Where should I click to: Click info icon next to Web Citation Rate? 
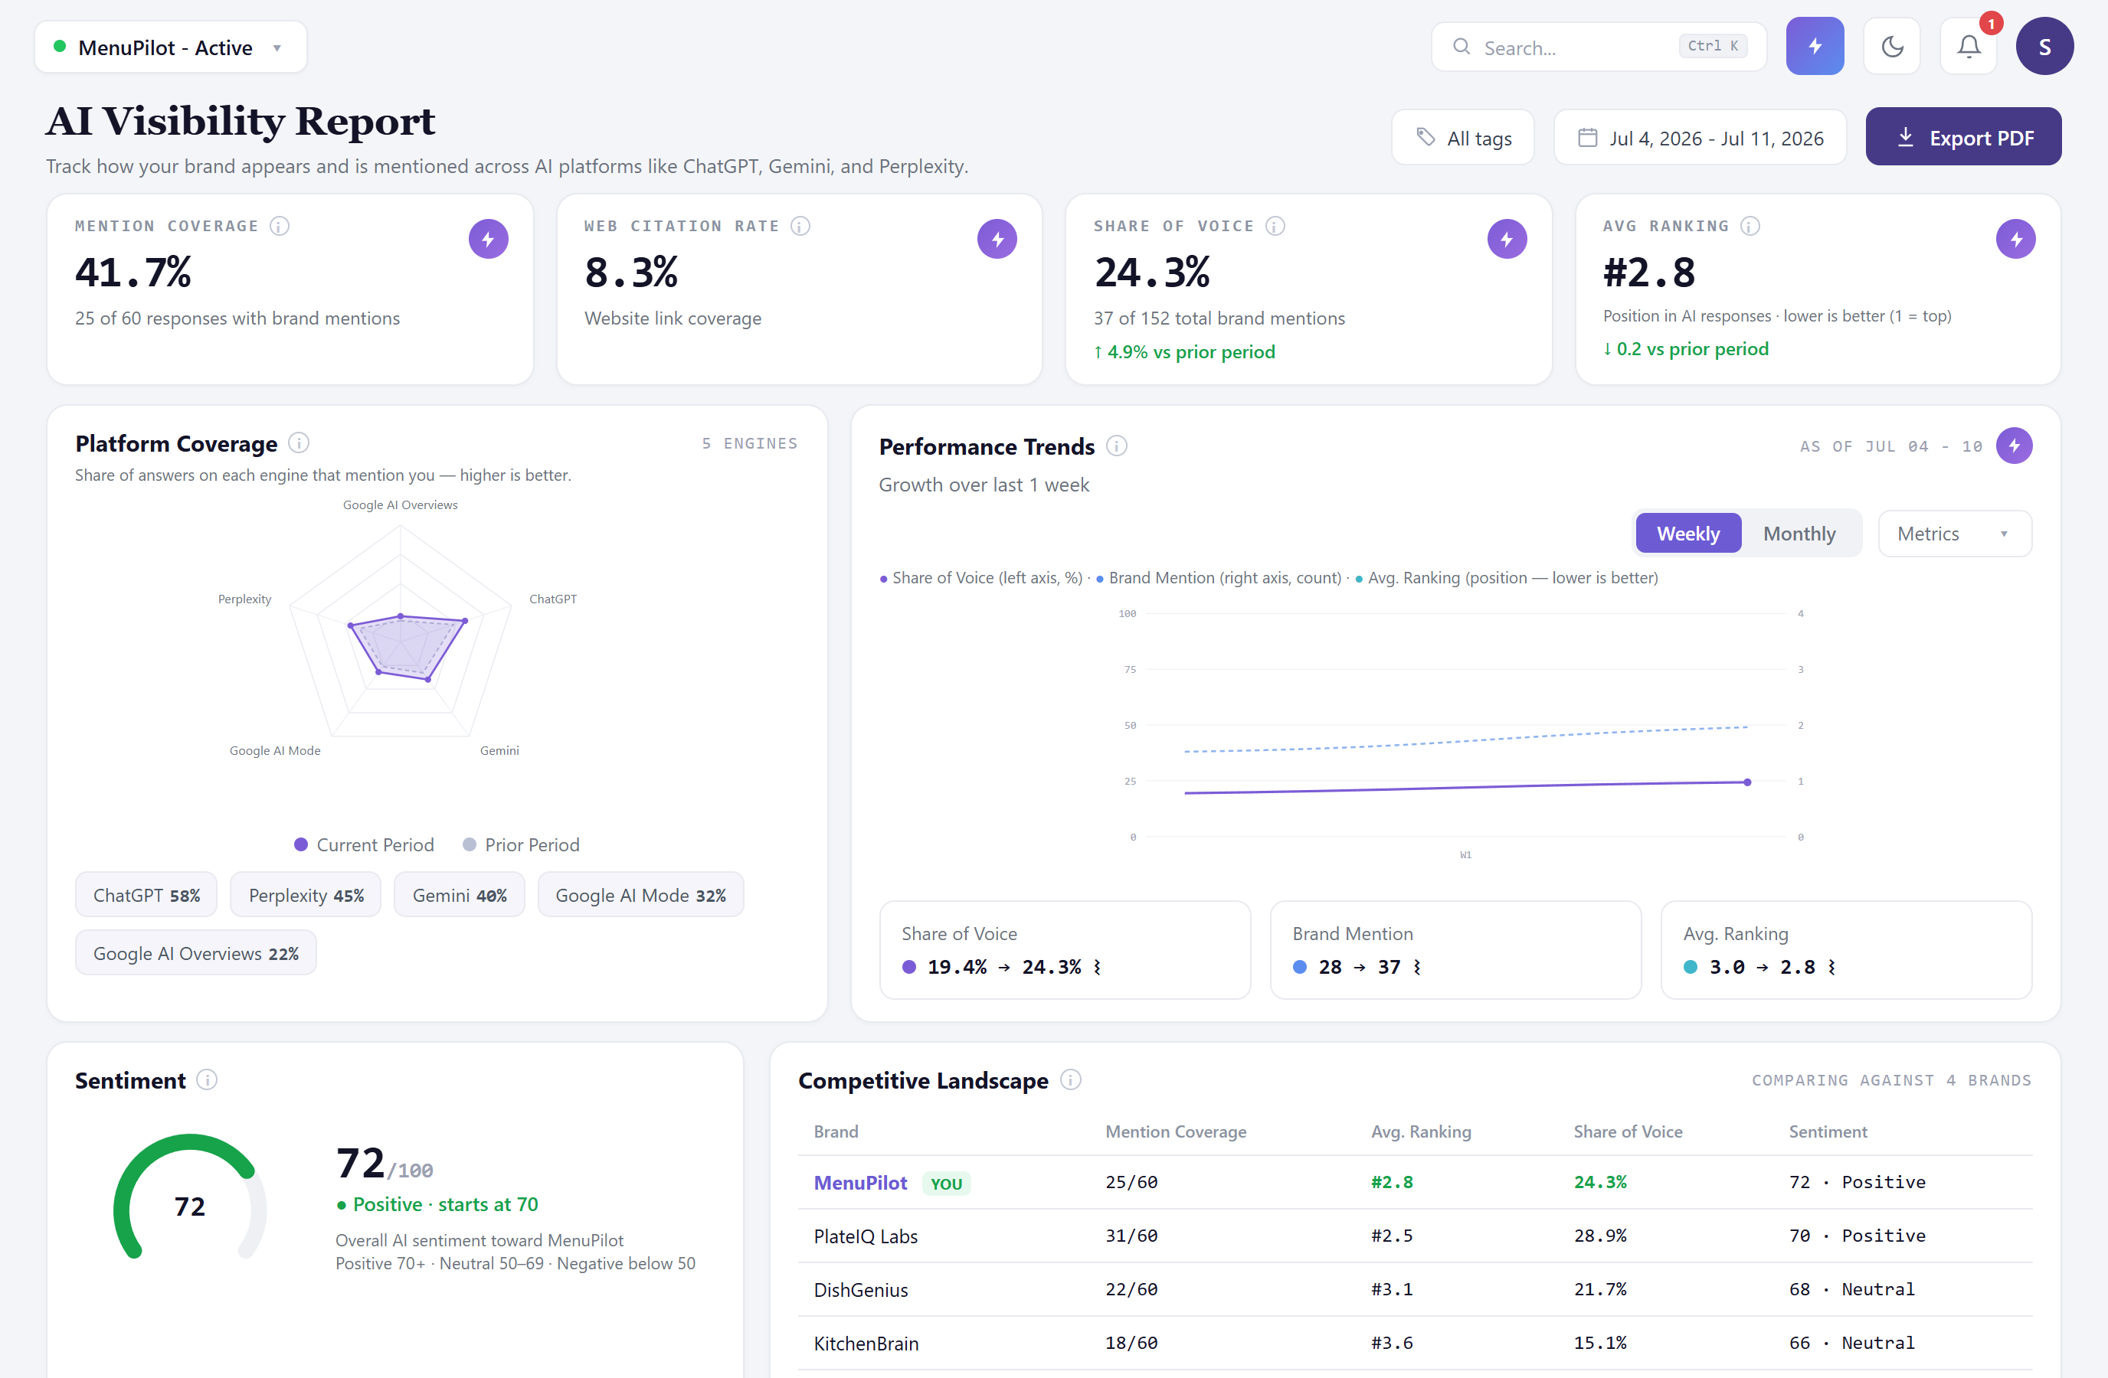[x=800, y=226]
